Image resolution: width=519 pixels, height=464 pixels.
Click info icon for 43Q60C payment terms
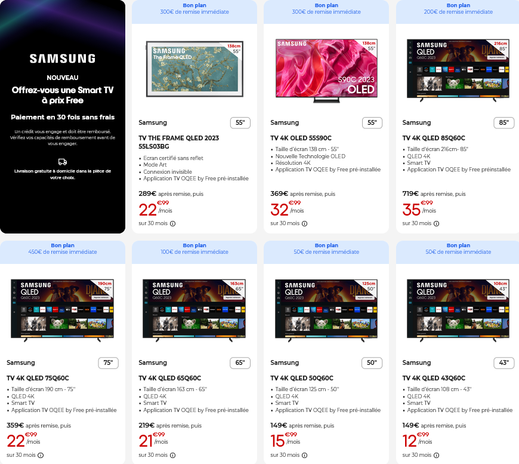436,456
